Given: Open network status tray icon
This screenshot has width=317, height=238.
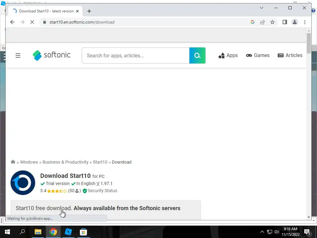Looking at the screenshot, I should click(270, 232).
